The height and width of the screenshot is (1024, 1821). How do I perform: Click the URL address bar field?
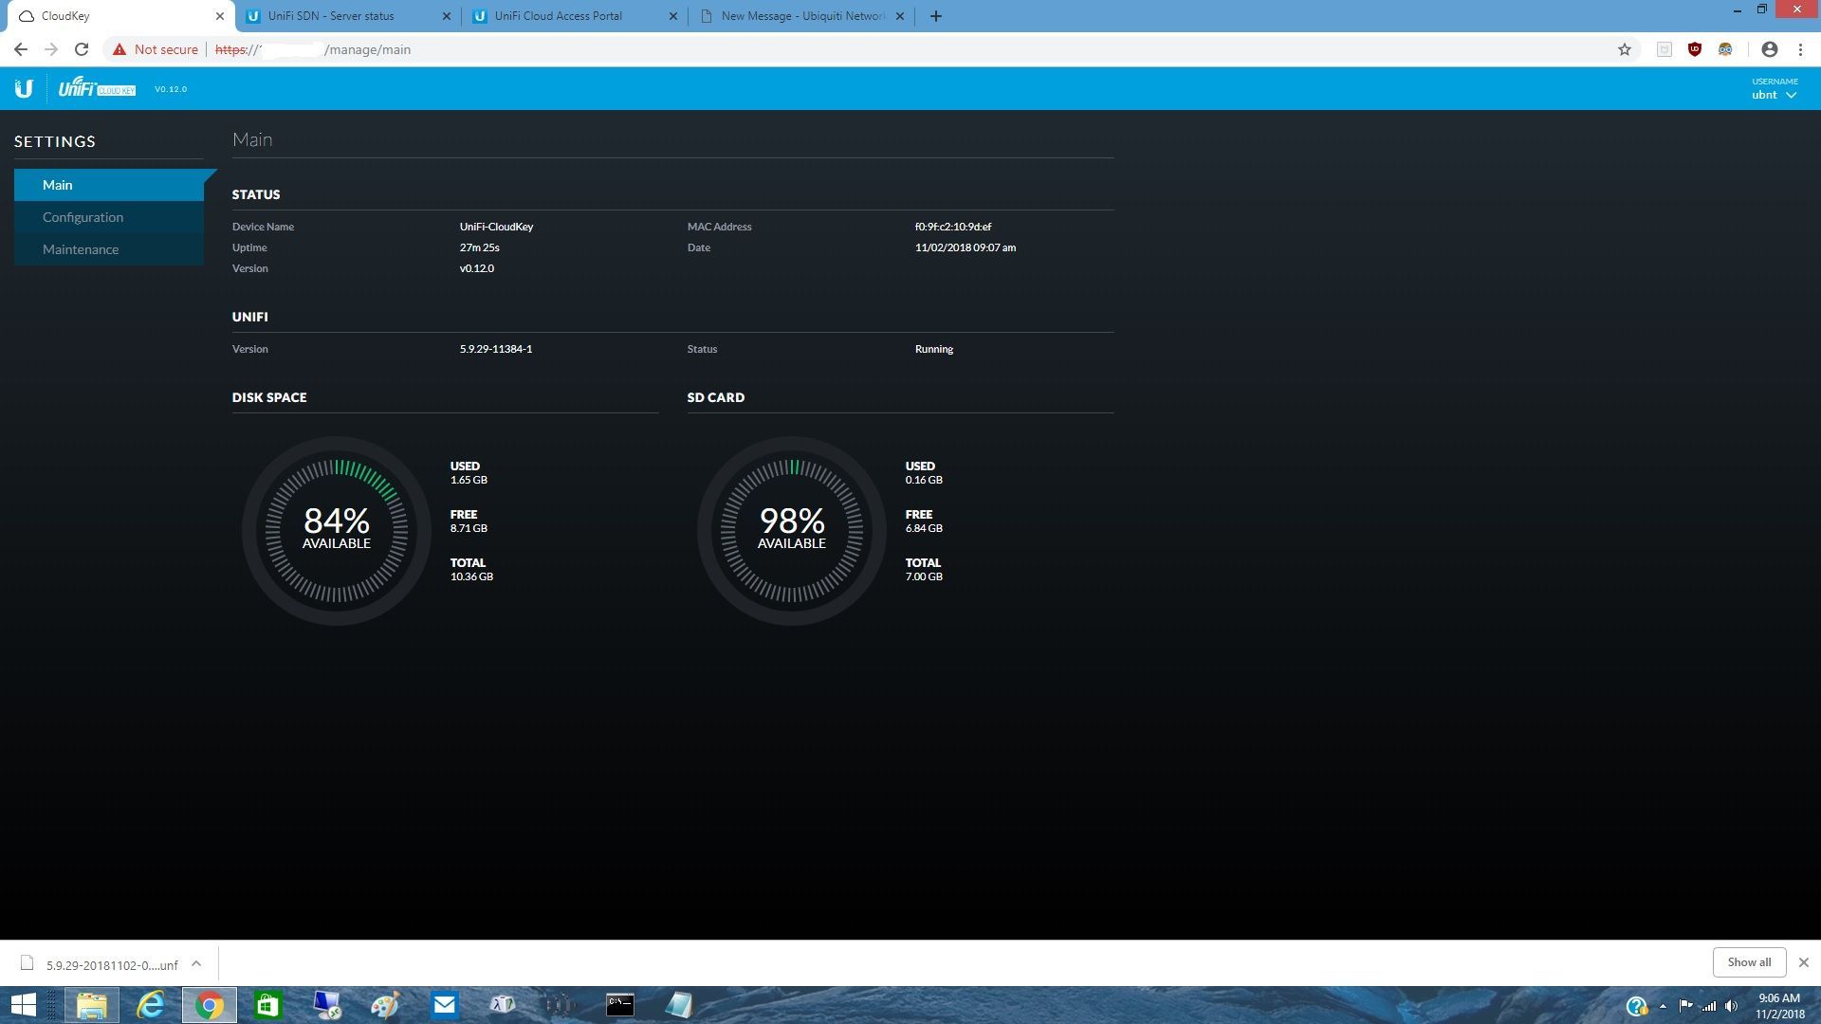[x=854, y=49]
